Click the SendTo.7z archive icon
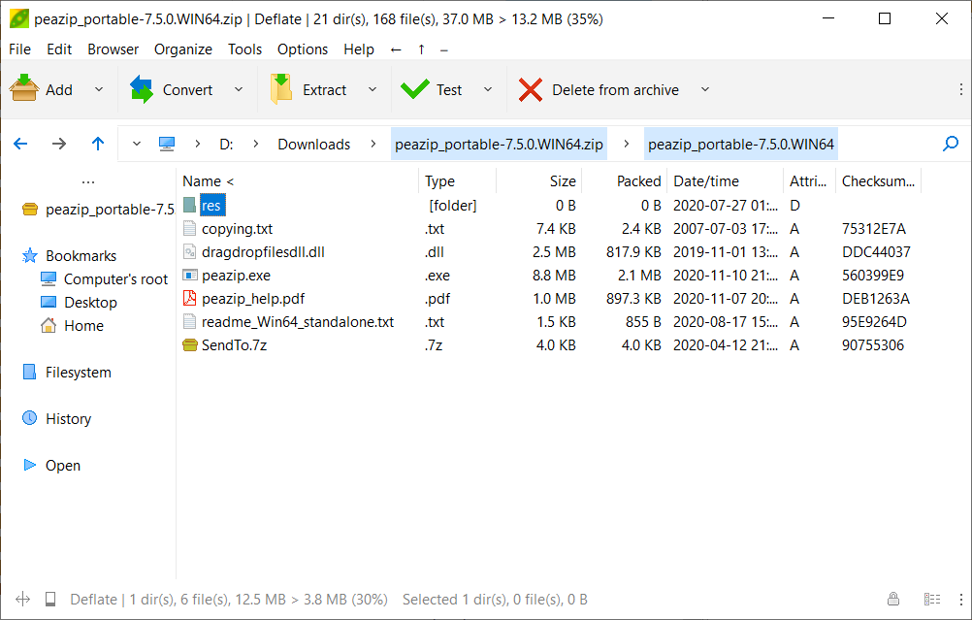 point(190,344)
